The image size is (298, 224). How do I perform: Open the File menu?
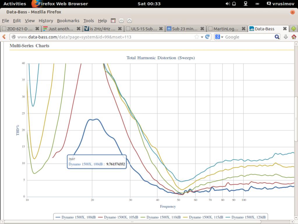pos(5,20)
